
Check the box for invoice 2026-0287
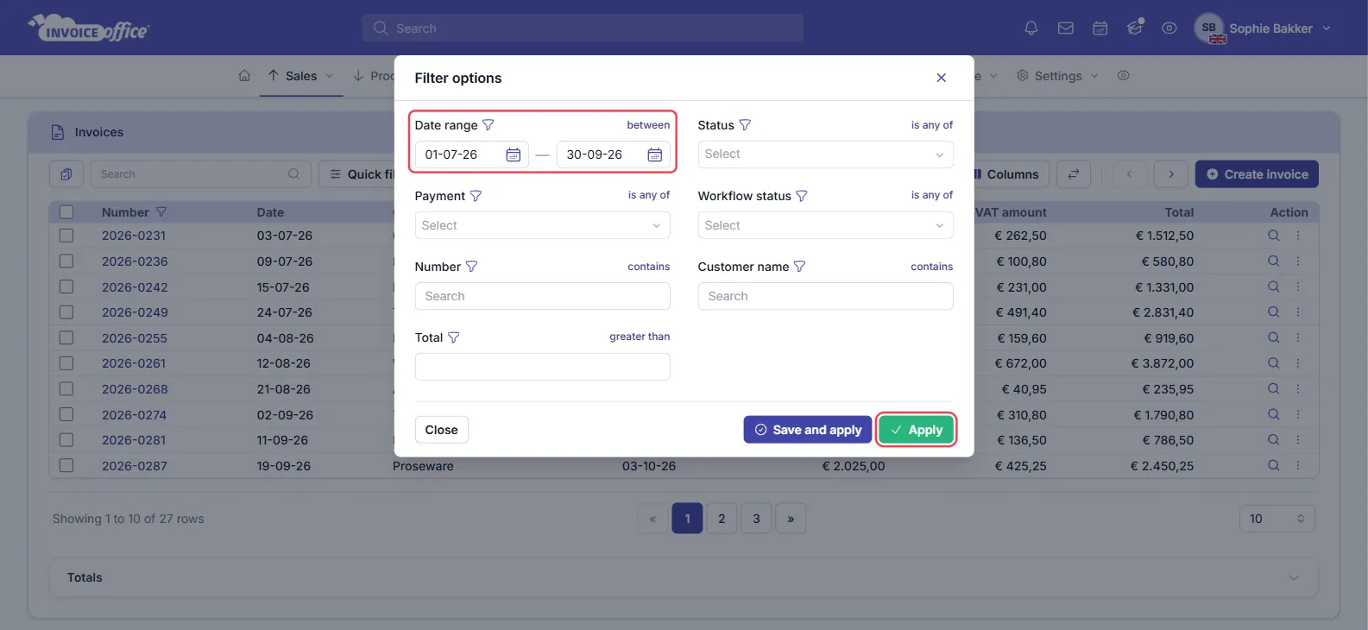tap(66, 466)
